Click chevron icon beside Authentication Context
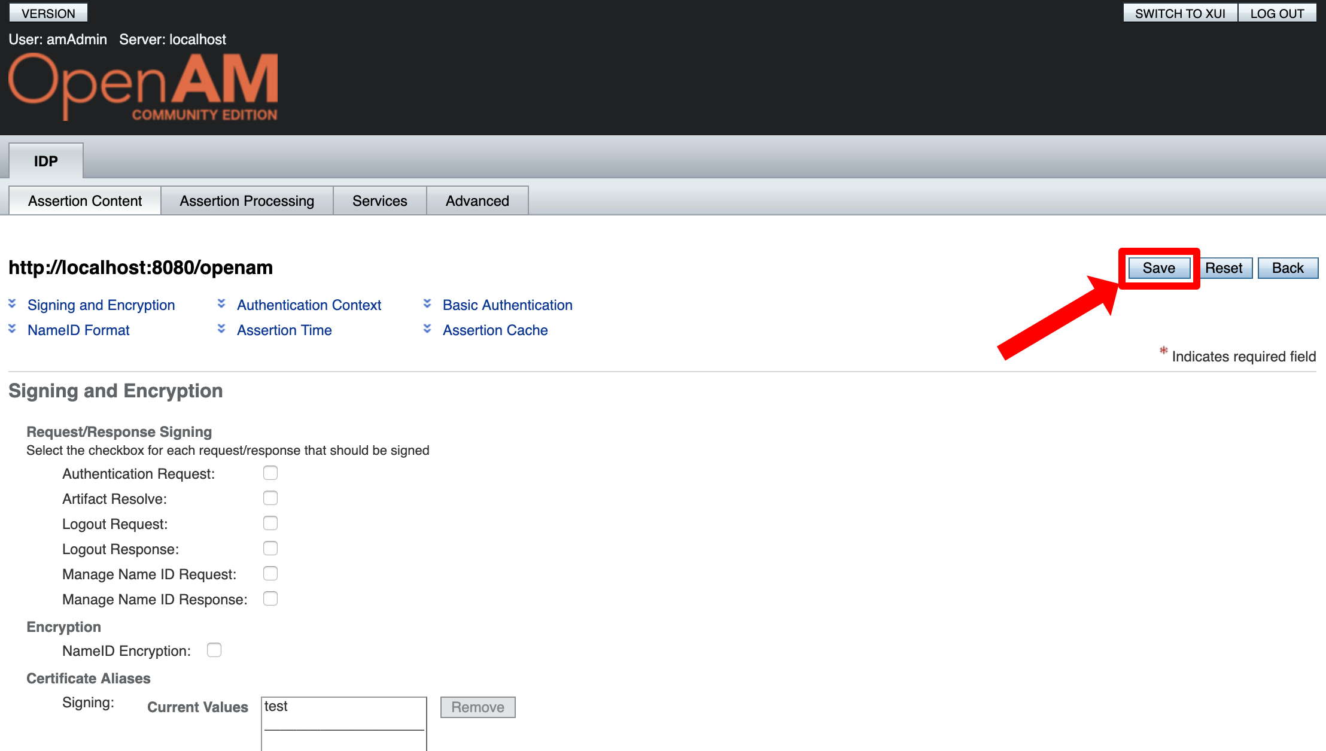This screenshot has width=1326, height=751. pyautogui.click(x=221, y=304)
